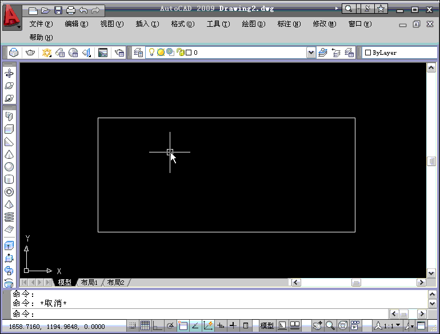
Task: Open the 编辑(E) menu
Action: 77,24
